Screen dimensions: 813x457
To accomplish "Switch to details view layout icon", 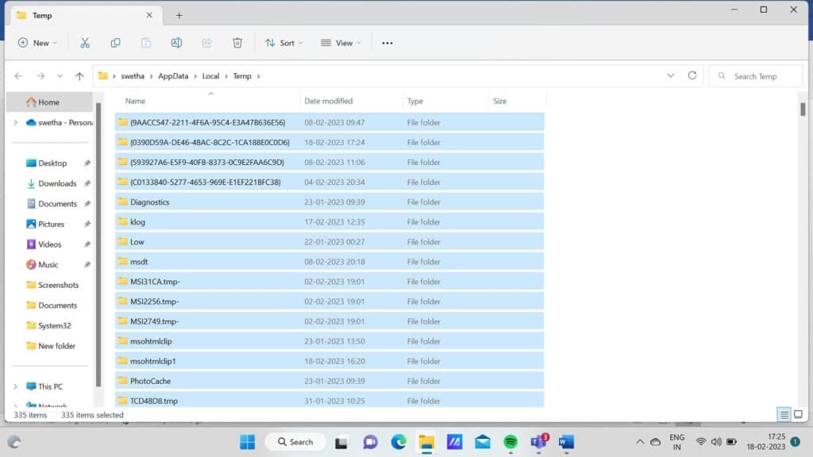I will (784, 414).
